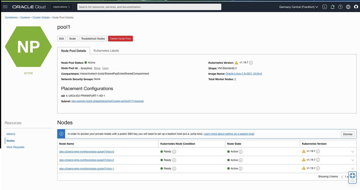Click Active state info icon for node yhzq-2
360x190 pixels.
click(x=241, y=160)
